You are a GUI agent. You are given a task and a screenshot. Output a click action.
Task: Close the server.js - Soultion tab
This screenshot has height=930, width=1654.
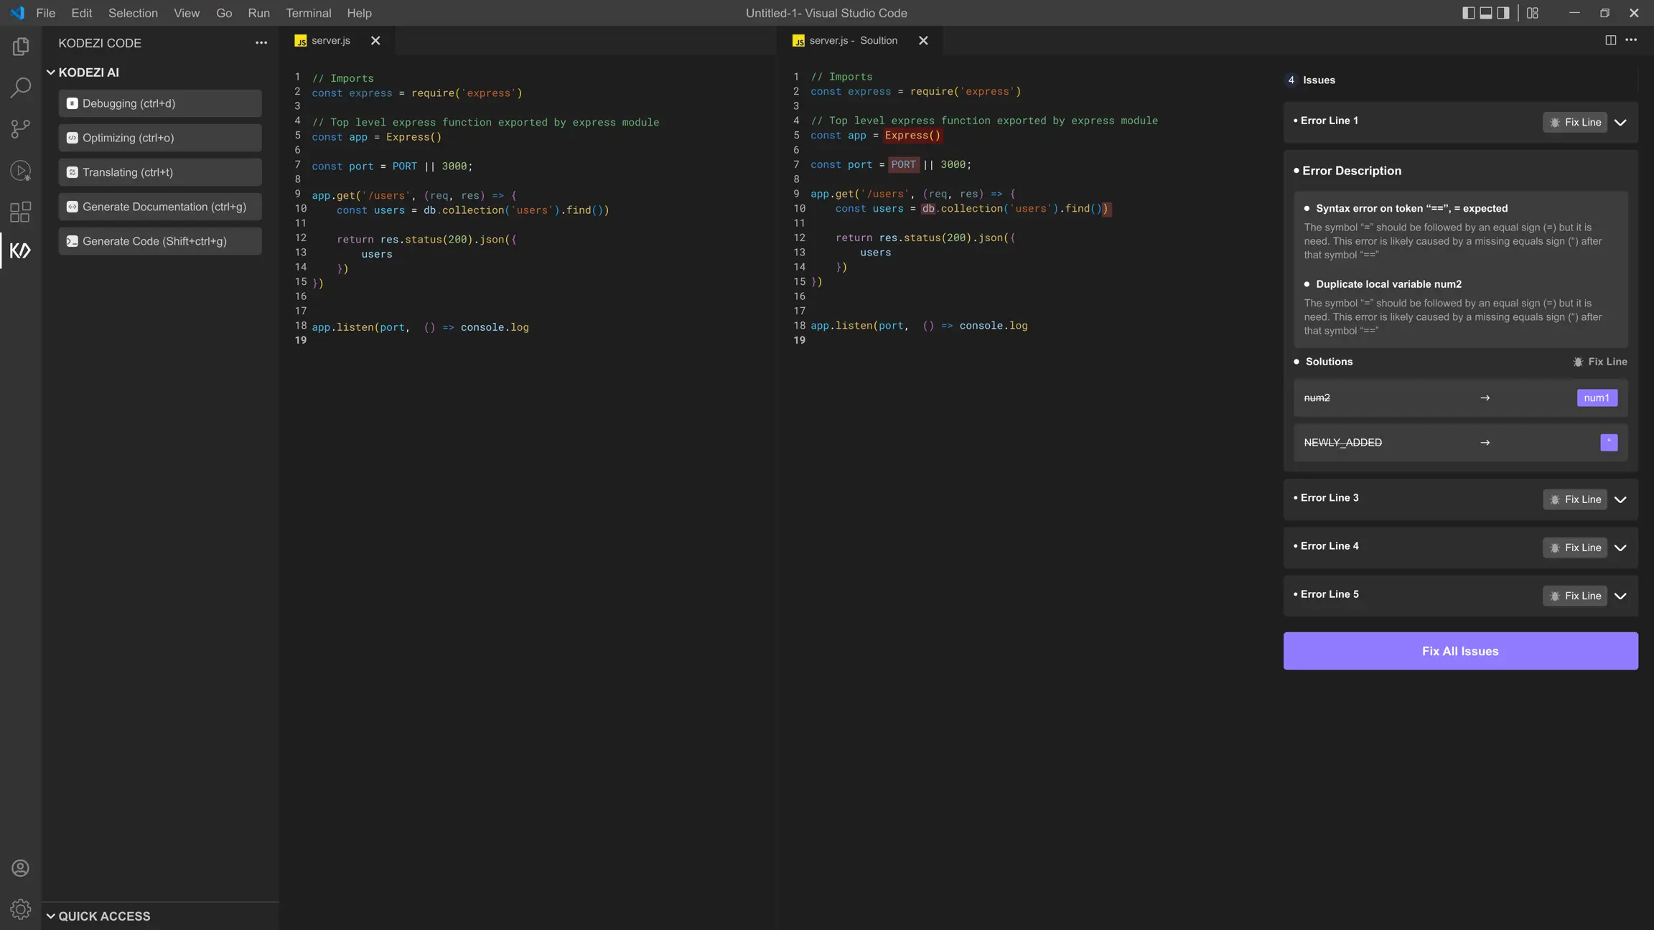click(923, 41)
